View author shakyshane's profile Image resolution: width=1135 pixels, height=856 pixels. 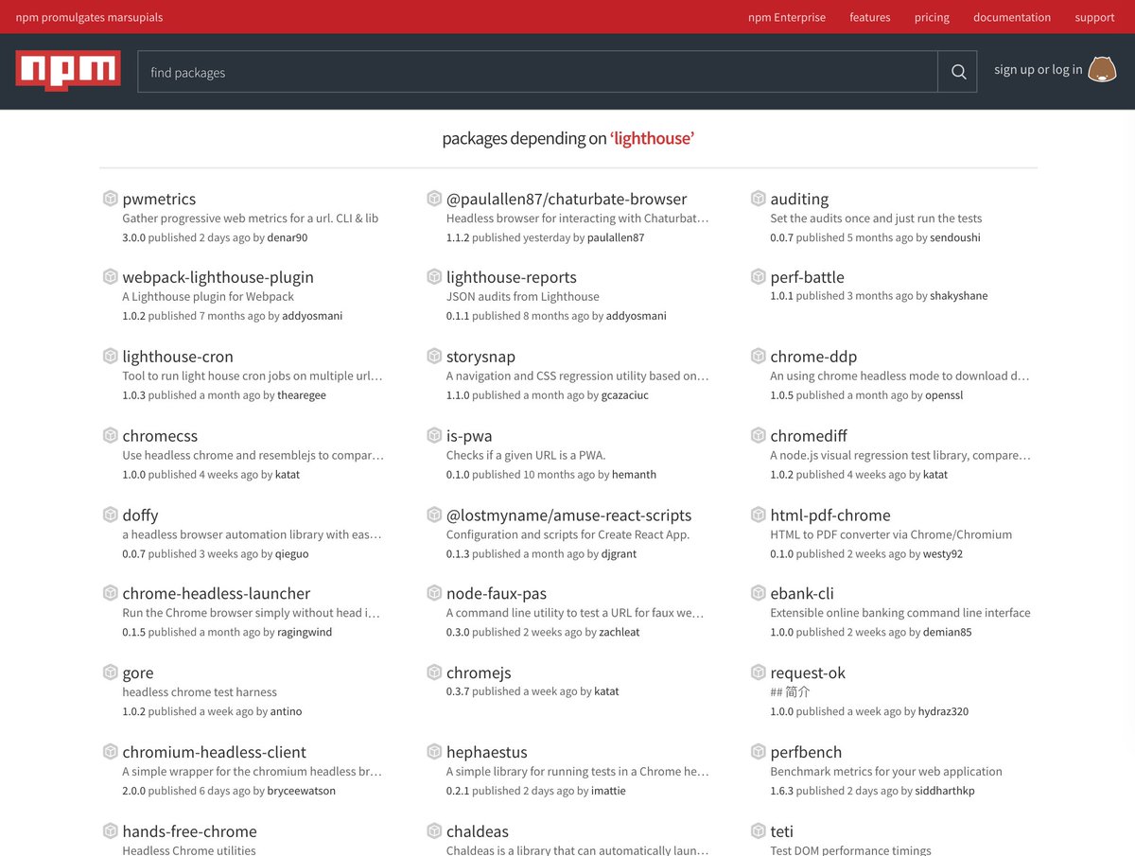[958, 296]
